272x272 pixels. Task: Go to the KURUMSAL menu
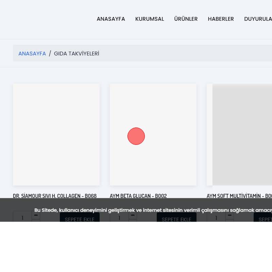(x=149, y=19)
